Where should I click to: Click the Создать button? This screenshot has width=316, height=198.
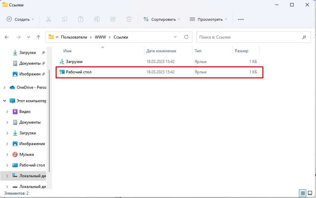click(20, 19)
